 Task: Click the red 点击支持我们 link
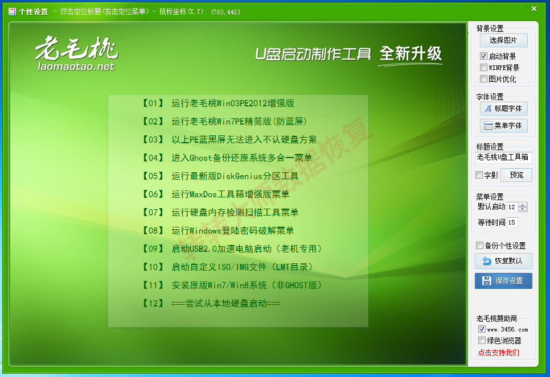498,353
